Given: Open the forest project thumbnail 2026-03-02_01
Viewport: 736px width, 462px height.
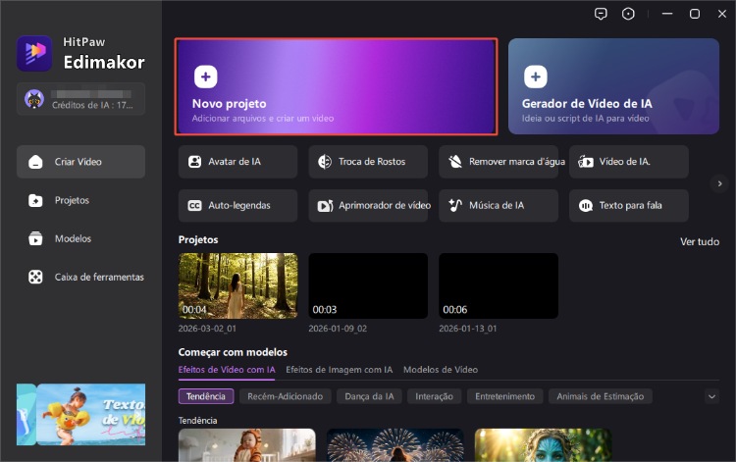Looking at the screenshot, I should coord(237,285).
